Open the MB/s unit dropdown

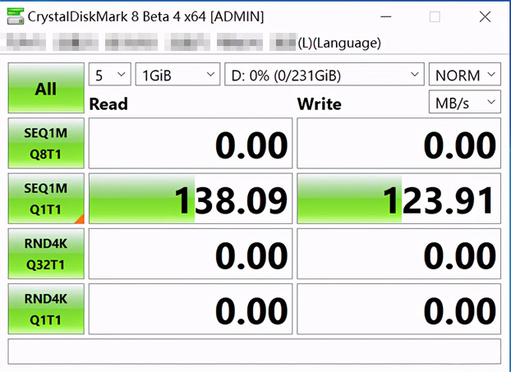point(465,102)
